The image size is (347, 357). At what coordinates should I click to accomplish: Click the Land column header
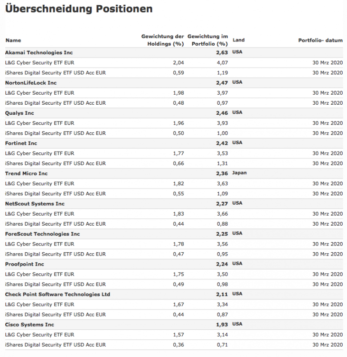point(239,40)
